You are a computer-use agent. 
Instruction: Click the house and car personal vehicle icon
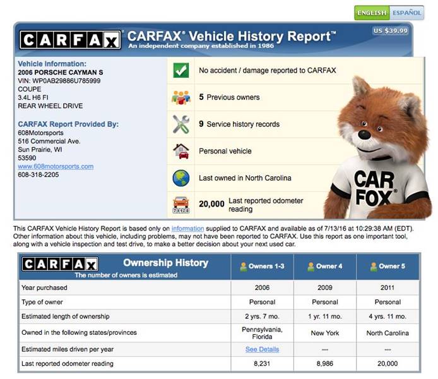(x=181, y=151)
